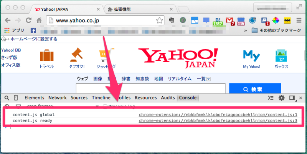Open content.js:1 source link

click(x=218, y=115)
